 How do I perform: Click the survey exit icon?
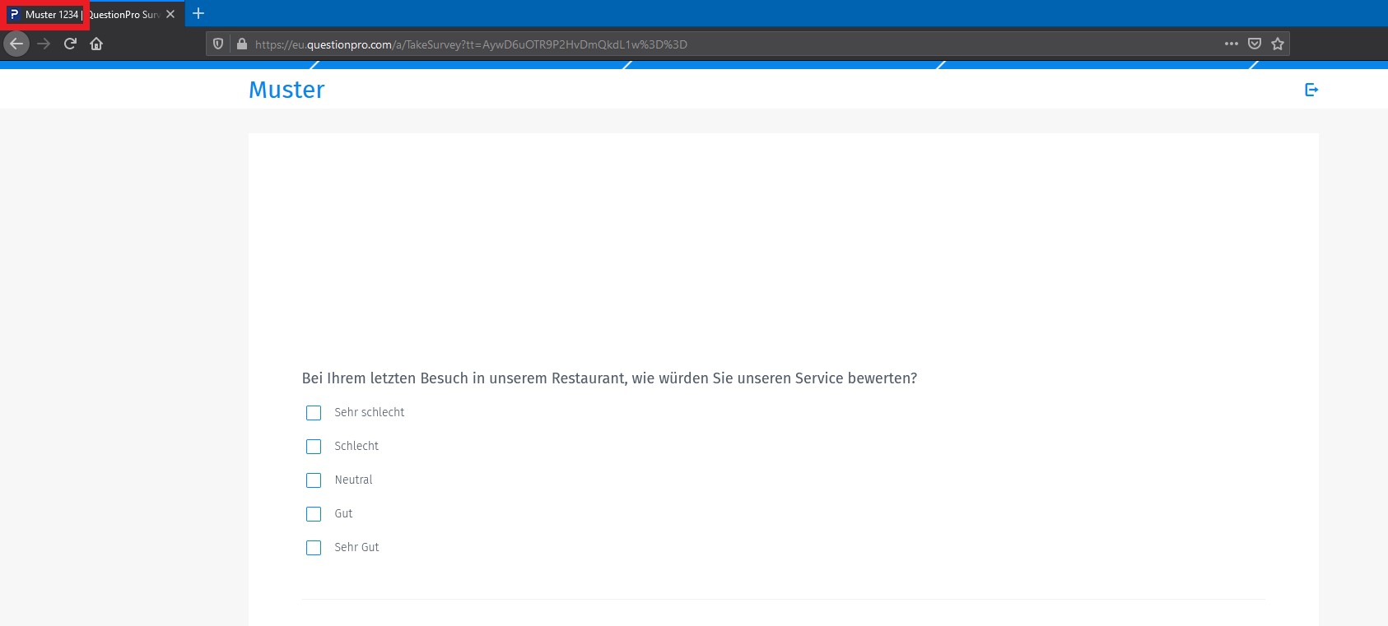coord(1311,90)
